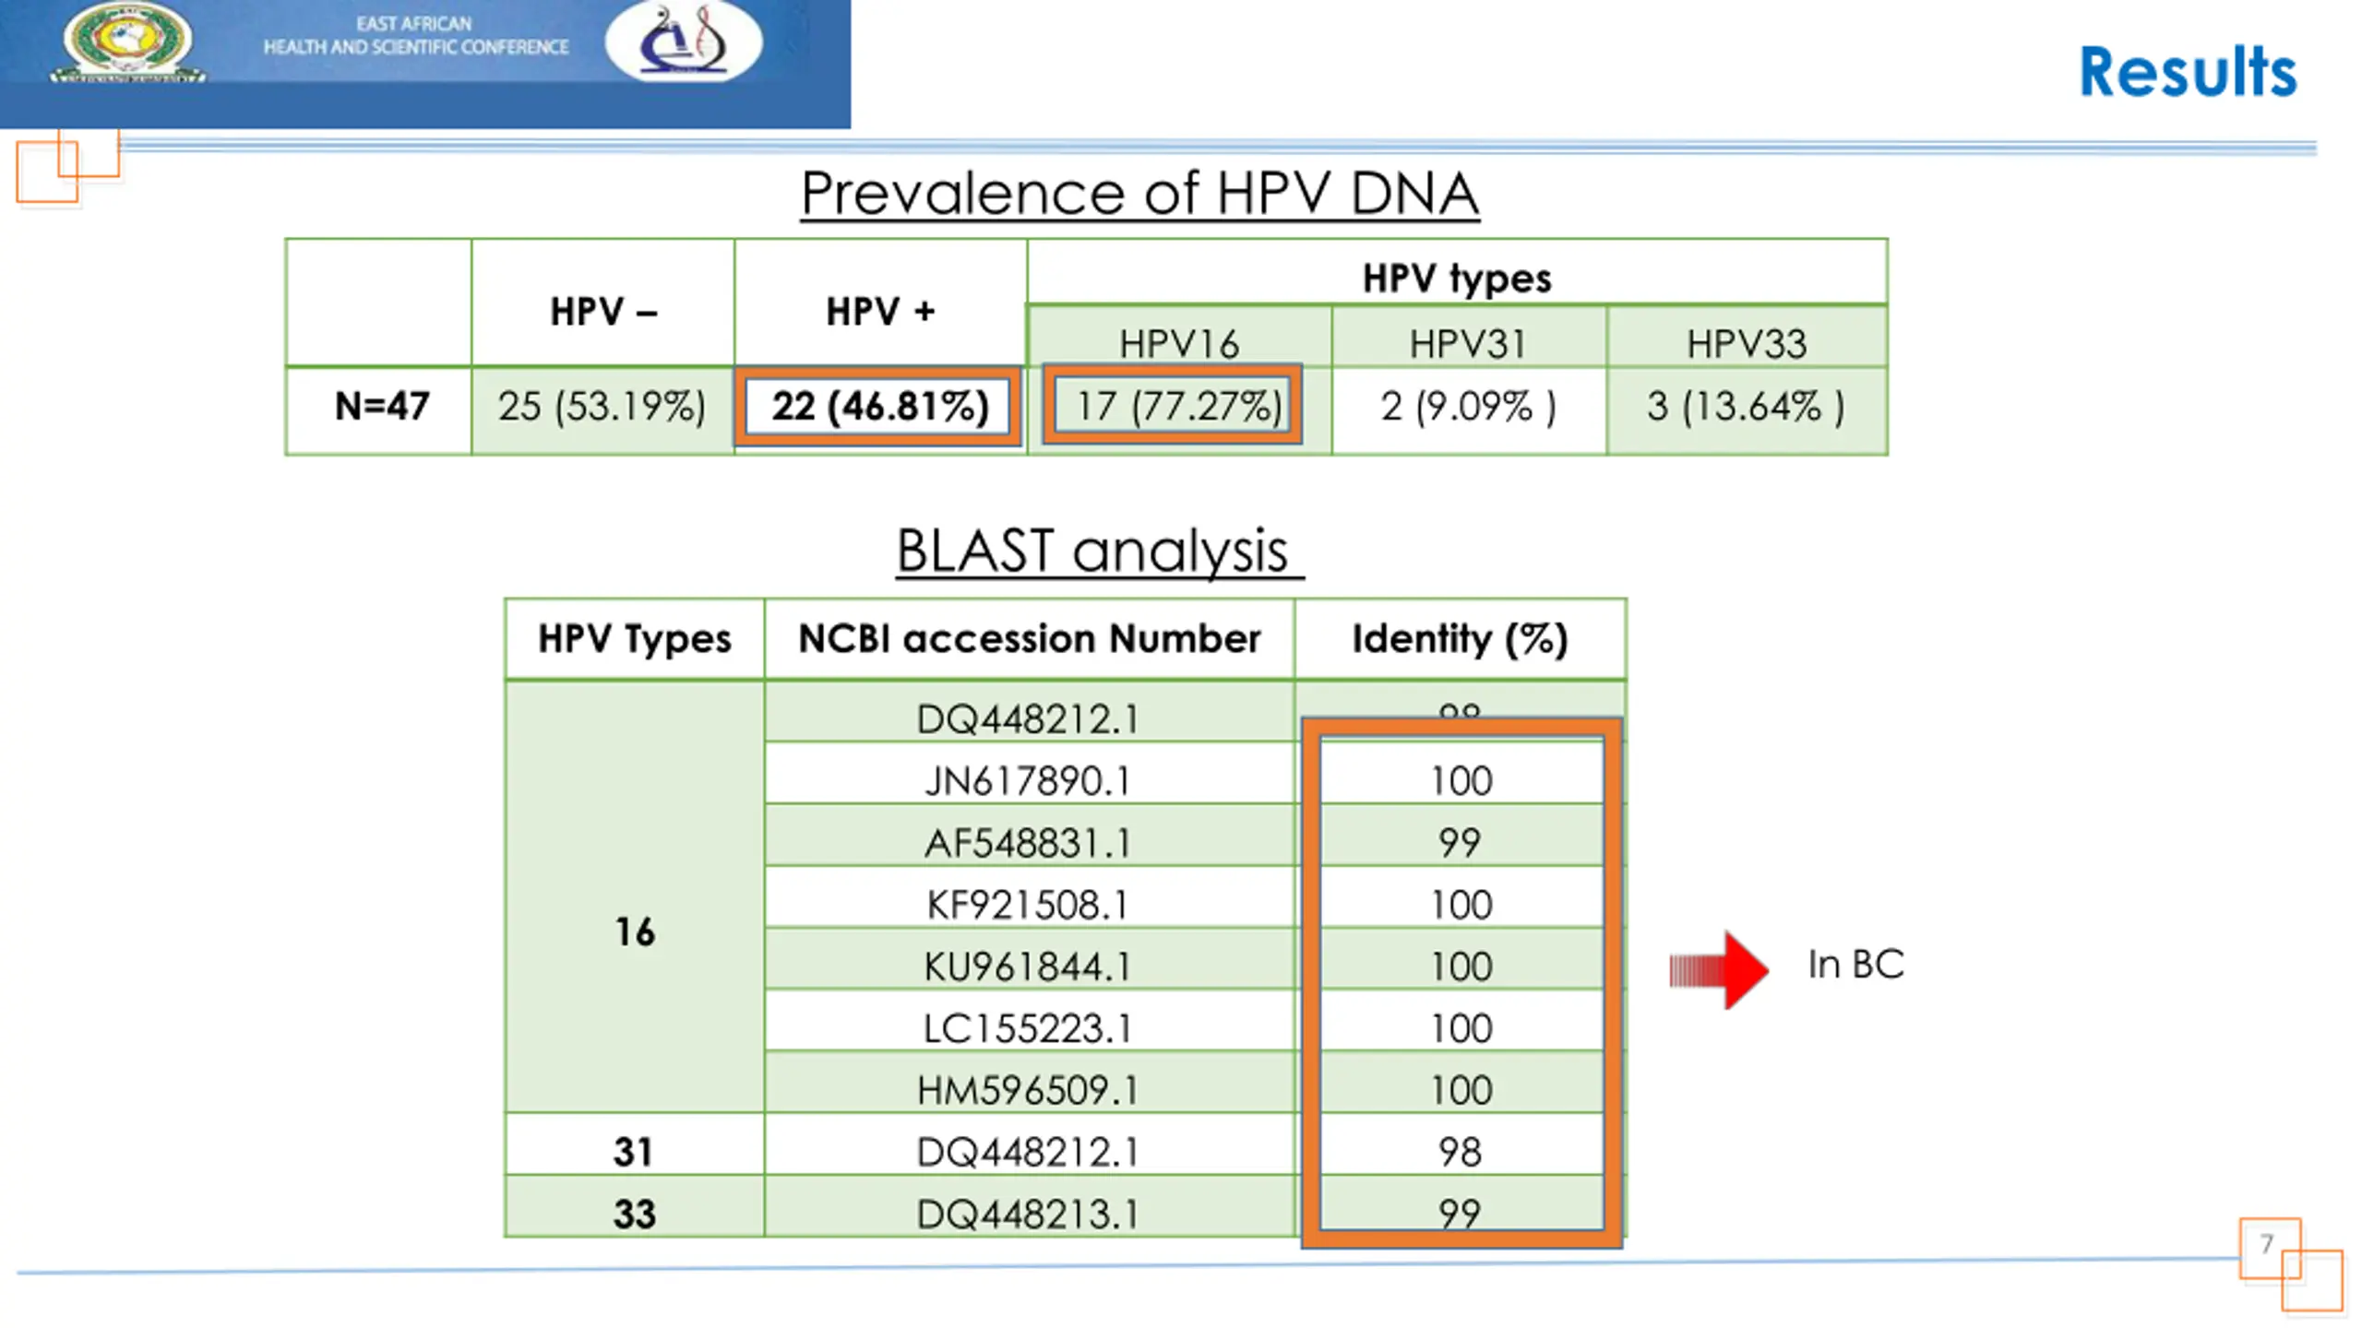Click the East African Community emblem logo

click(x=127, y=42)
